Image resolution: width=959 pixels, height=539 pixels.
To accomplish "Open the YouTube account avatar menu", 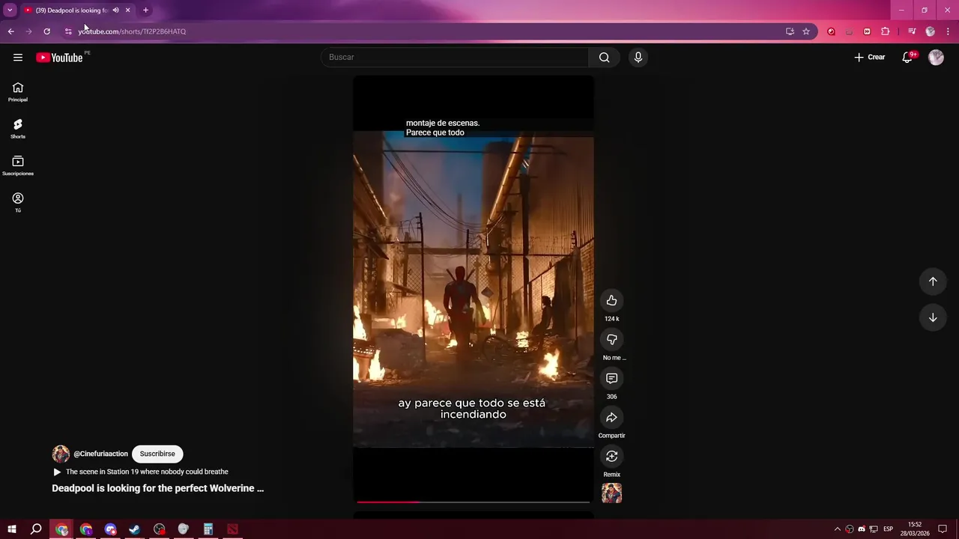I will click(x=936, y=58).
